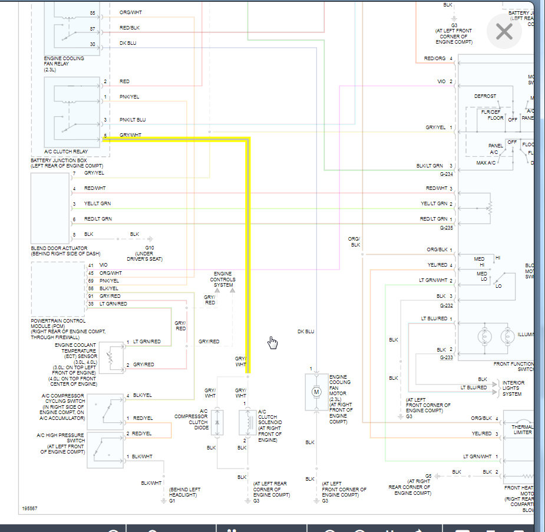Click the MAX A/C label
Screen dimensions: 545x532
coord(485,163)
